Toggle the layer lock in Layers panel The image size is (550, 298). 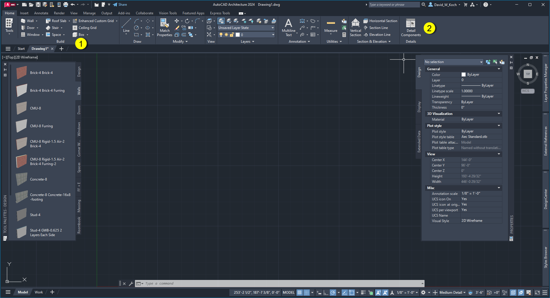pos(231,34)
